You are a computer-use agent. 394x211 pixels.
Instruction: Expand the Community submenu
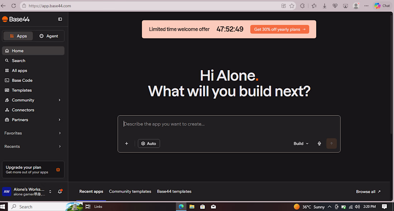[x=59, y=100]
